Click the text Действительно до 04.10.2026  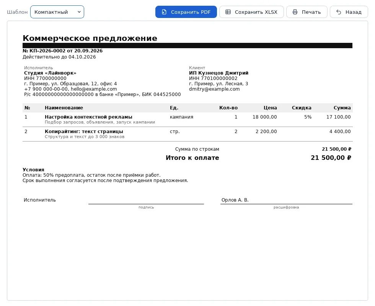[x=59, y=57]
